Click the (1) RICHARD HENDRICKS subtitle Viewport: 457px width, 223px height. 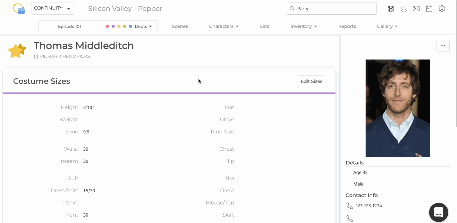pos(62,56)
